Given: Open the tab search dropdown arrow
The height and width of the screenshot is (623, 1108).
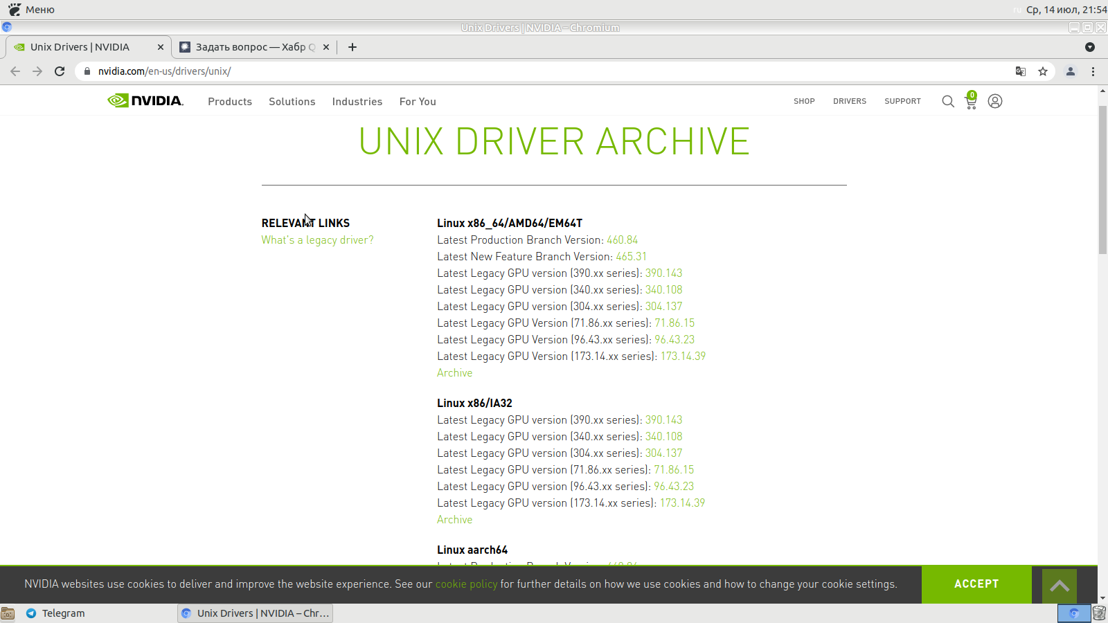Looking at the screenshot, I should [x=1090, y=47].
